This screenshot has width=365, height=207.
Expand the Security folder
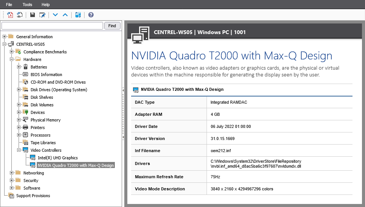click(x=11, y=180)
